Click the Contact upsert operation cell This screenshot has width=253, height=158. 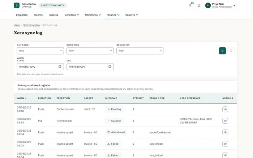(x=65, y=109)
